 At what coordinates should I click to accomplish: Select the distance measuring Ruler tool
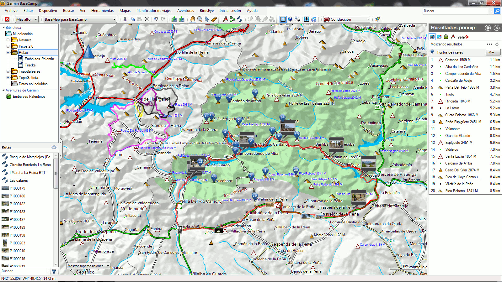pyautogui.click(x=214, y=19)
